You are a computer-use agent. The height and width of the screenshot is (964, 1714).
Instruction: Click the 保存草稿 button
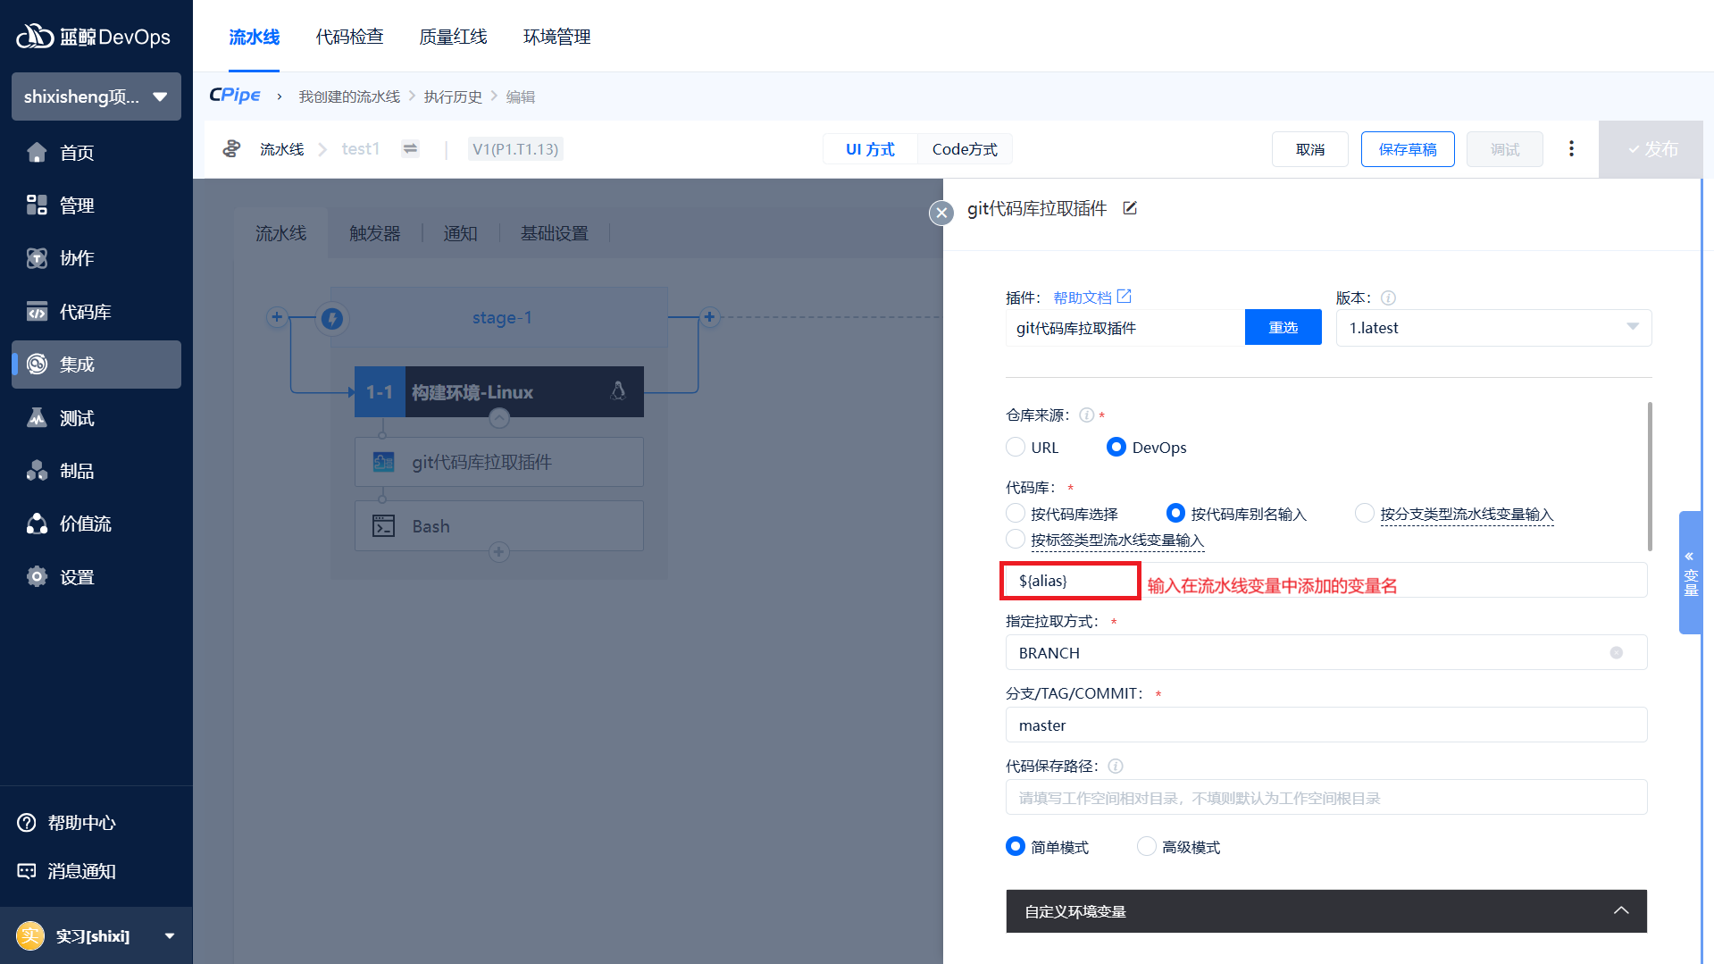coord(1407,149)
